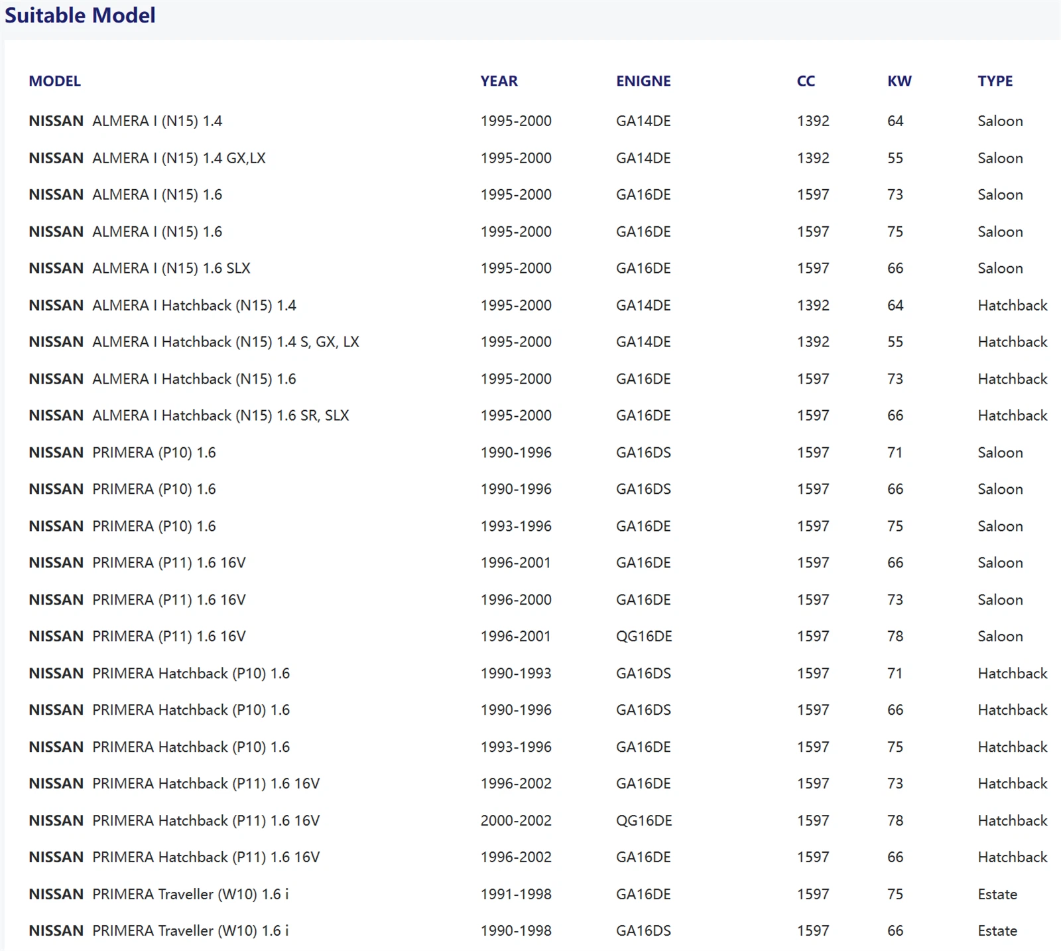Click 1996-2002 year in the 73 KW Hatchback row
The height and width of the screenshot is (951, 1061).
tap(516, 783)
